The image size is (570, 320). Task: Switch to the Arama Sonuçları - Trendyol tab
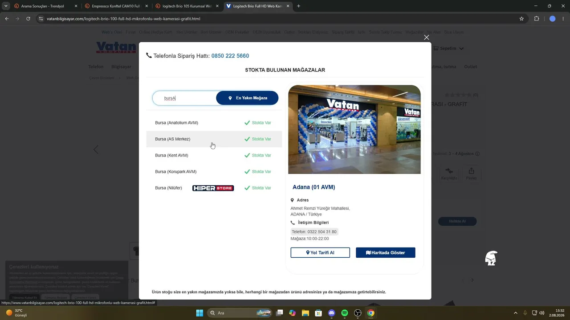(45, 6)
